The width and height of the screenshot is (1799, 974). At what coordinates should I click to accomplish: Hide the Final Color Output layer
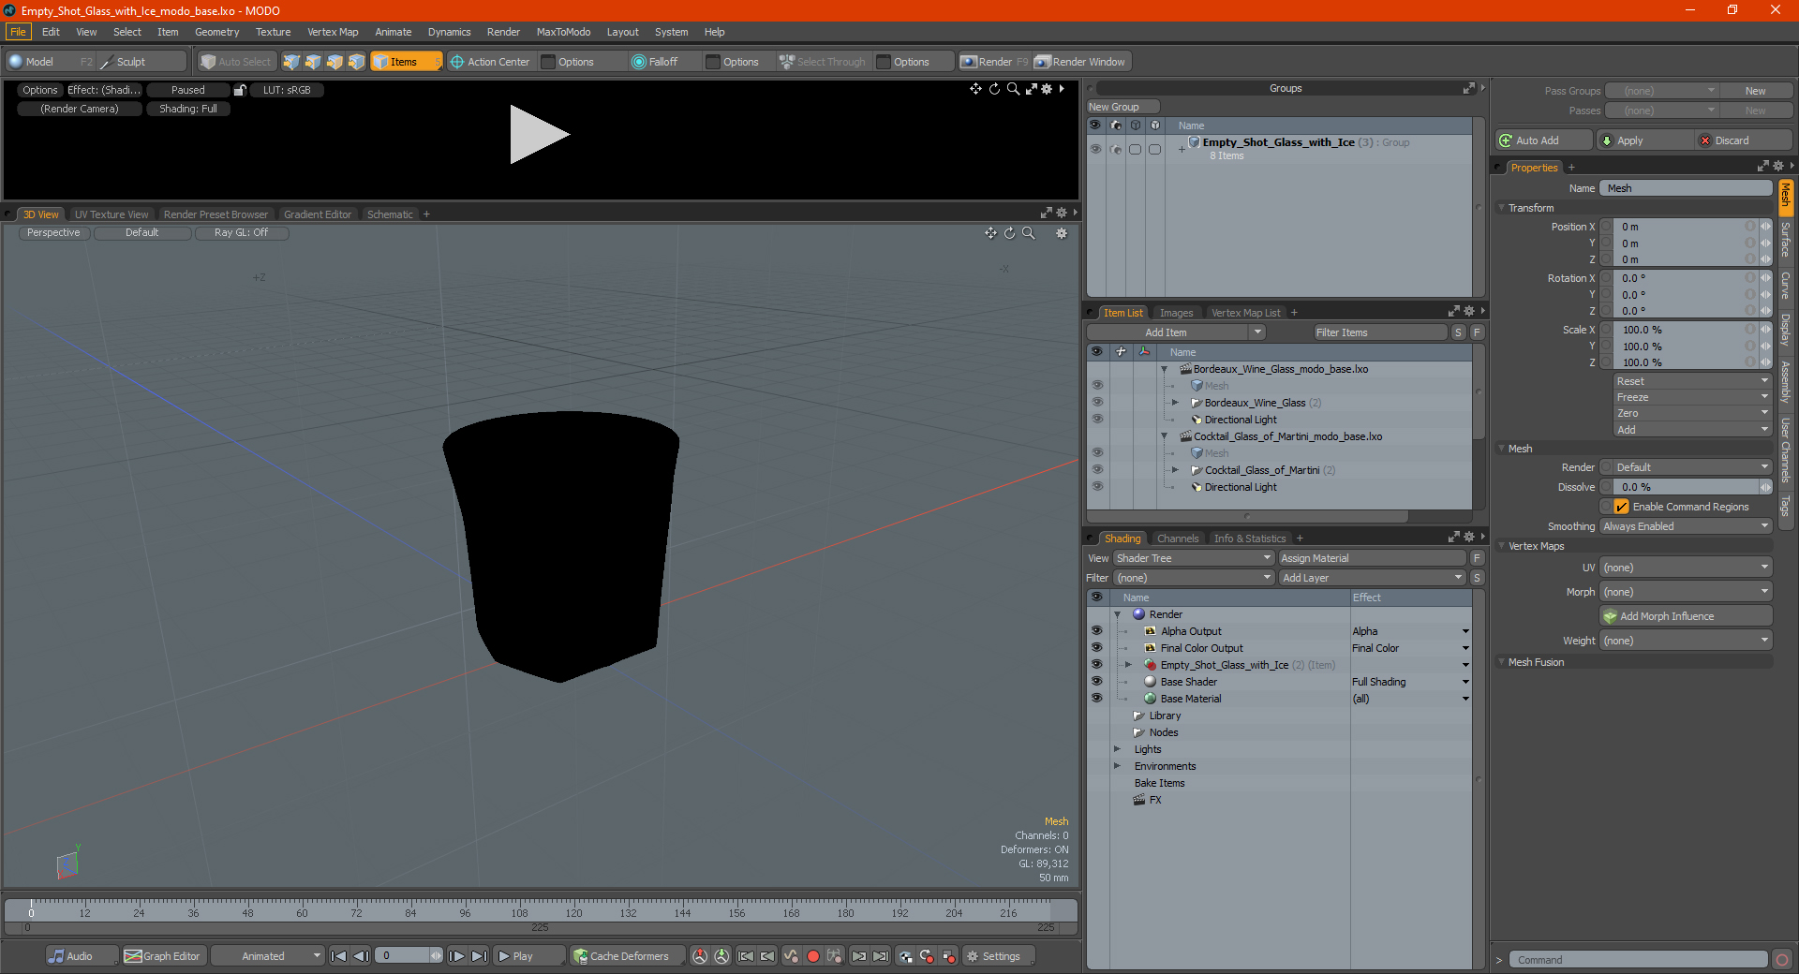point(1096,648)
